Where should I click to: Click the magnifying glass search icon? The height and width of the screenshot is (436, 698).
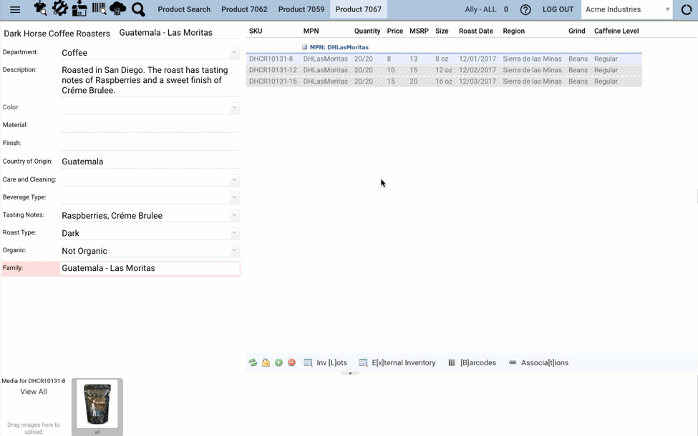(138, 9)
